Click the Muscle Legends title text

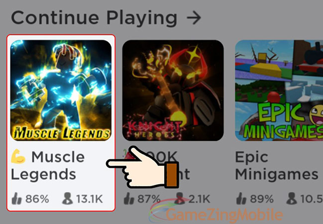click(x=48, y=165)
